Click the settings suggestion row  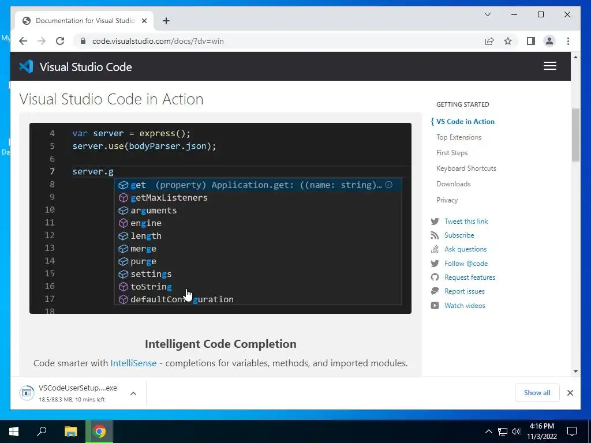pyautogui.click(x=258, y=274)
